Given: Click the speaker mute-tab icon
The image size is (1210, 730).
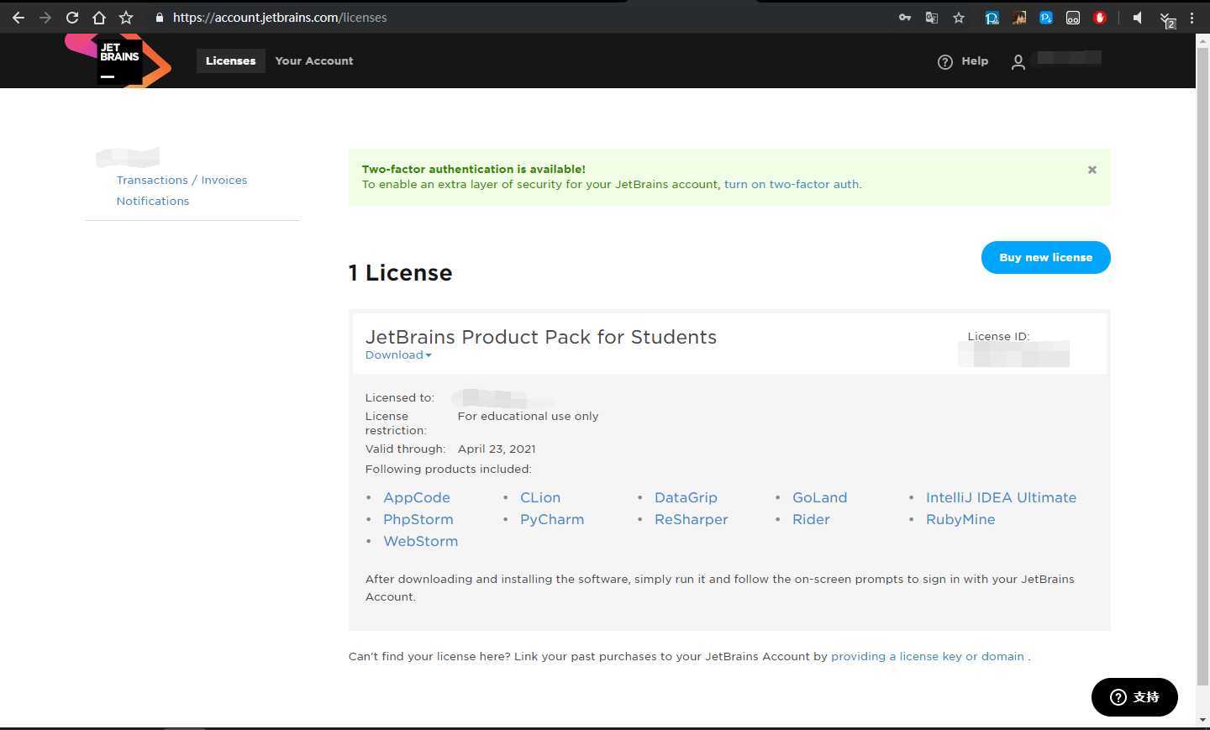Looking at the screenshot, I should (x=1137, y=18).
